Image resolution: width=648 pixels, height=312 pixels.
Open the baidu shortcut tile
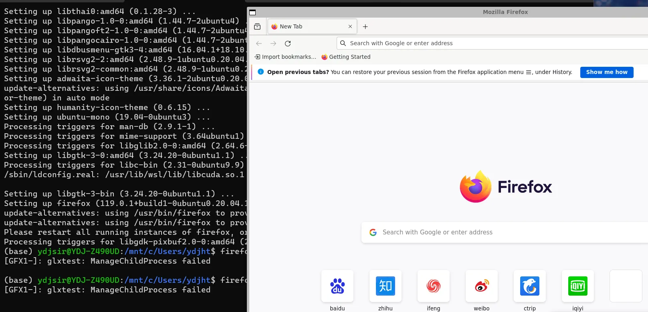[x=337, y=286]
